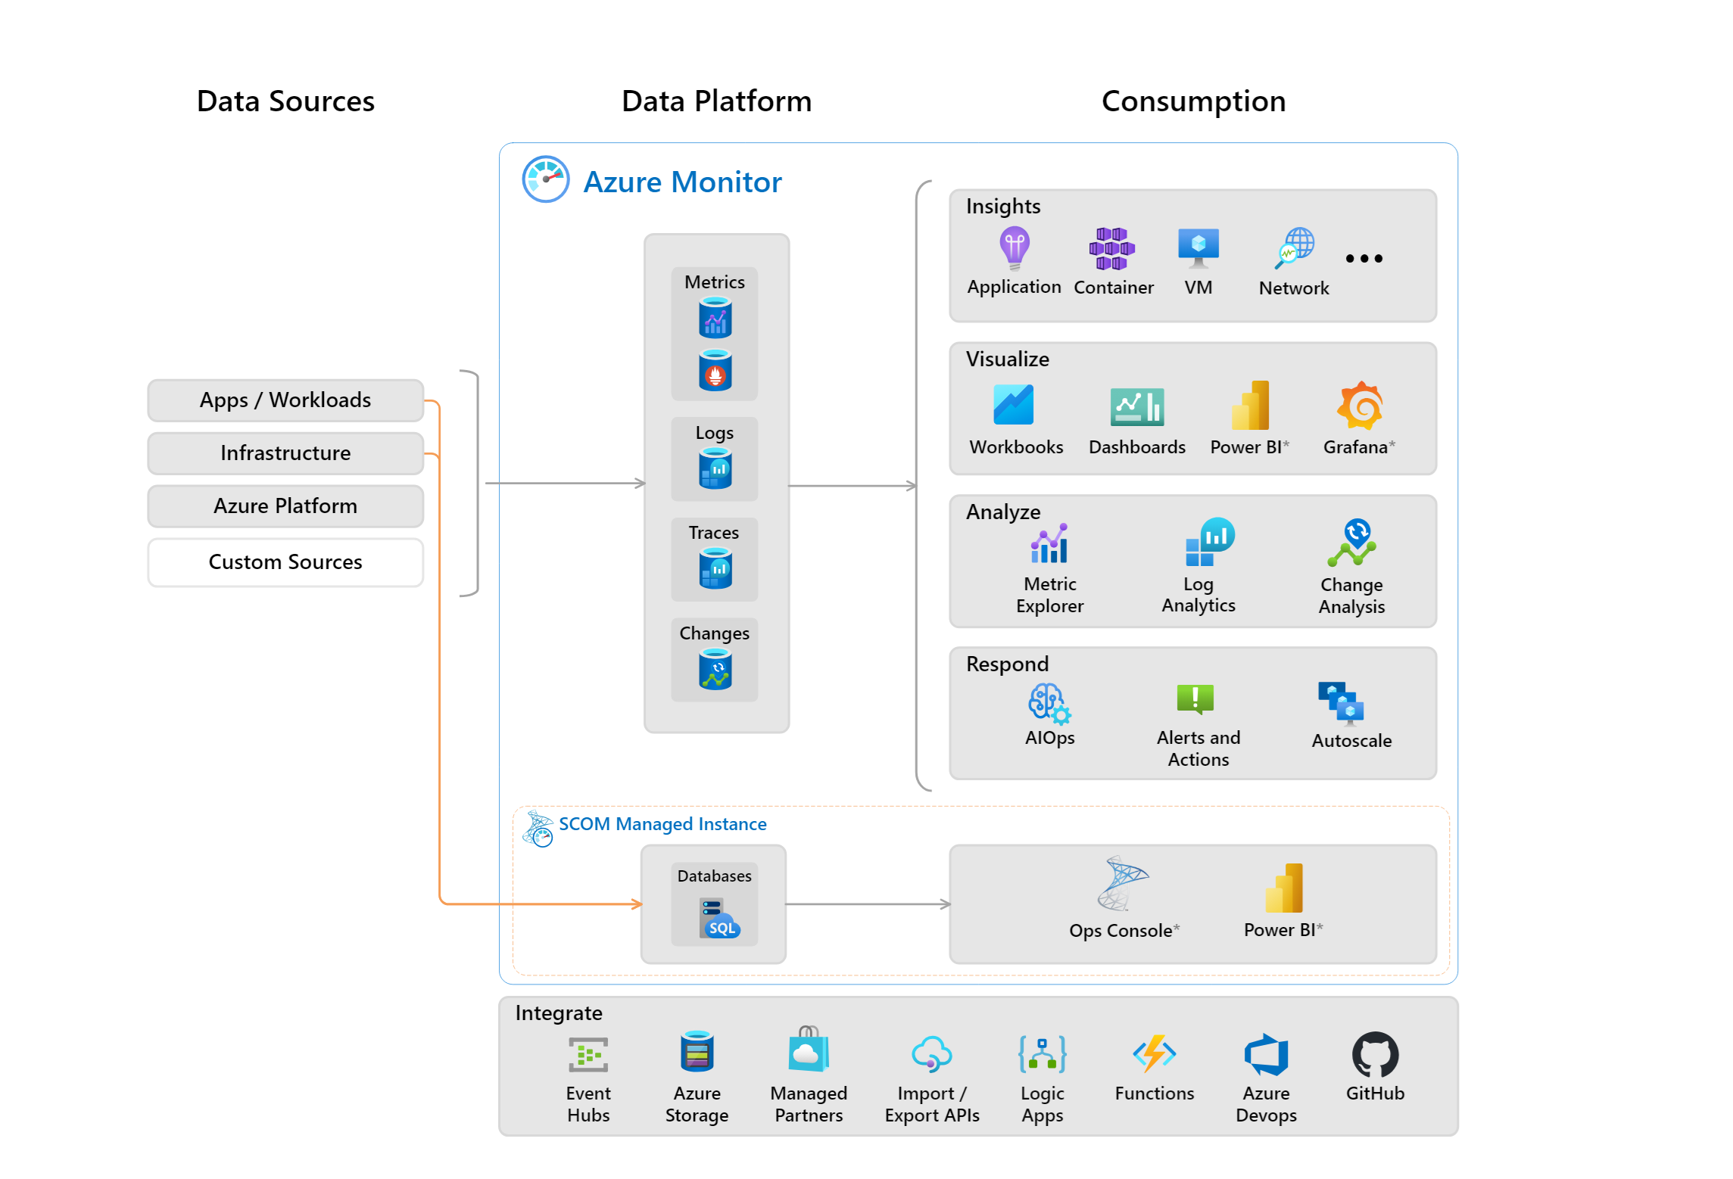1733x1179 pixels.
Task: Select the Log Analytics icon
Action: 1210,542
